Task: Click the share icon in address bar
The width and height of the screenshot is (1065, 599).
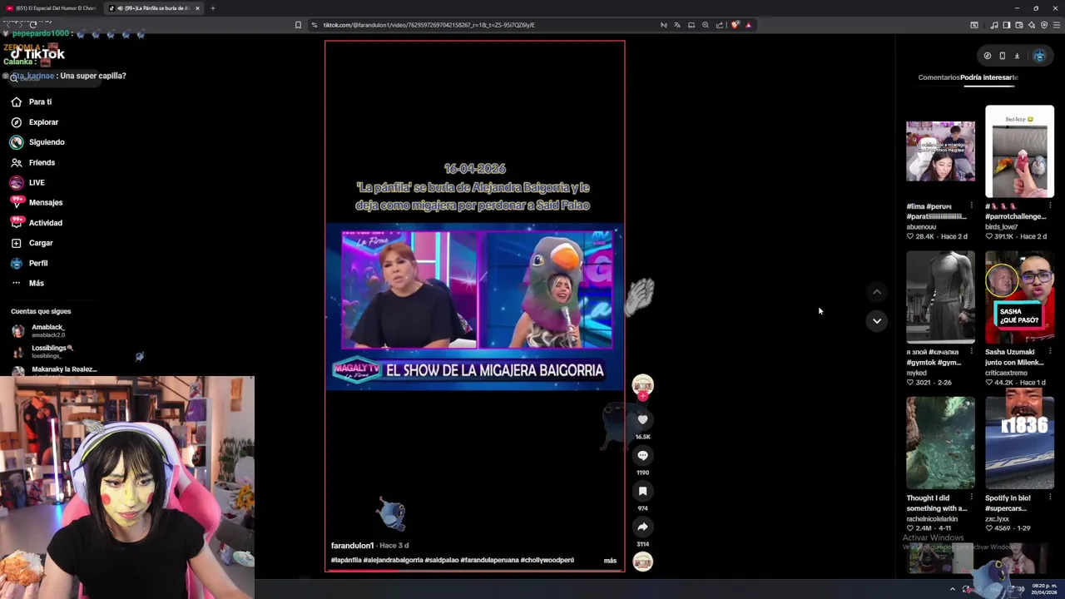Action: 720,25
